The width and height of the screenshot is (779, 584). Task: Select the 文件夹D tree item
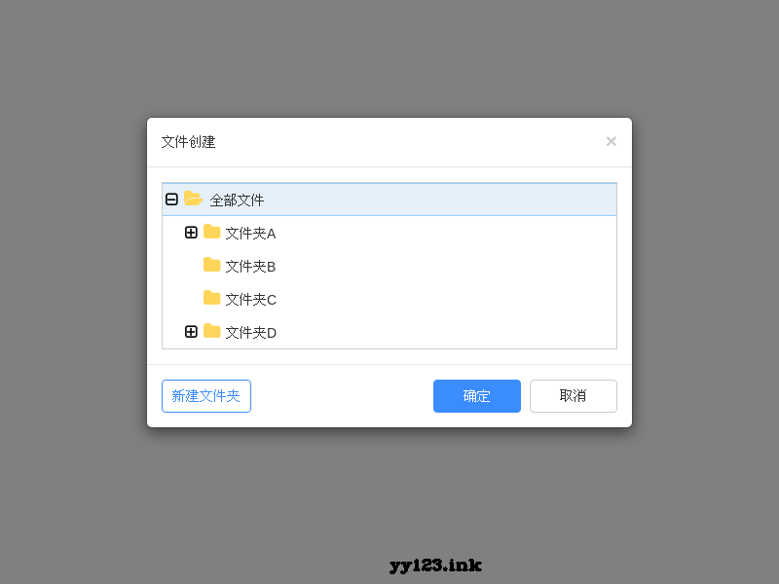point(249,332)
